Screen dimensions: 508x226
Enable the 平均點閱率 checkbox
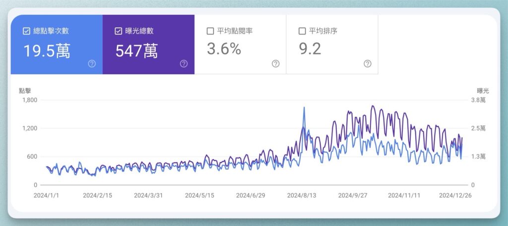(210, 31)
